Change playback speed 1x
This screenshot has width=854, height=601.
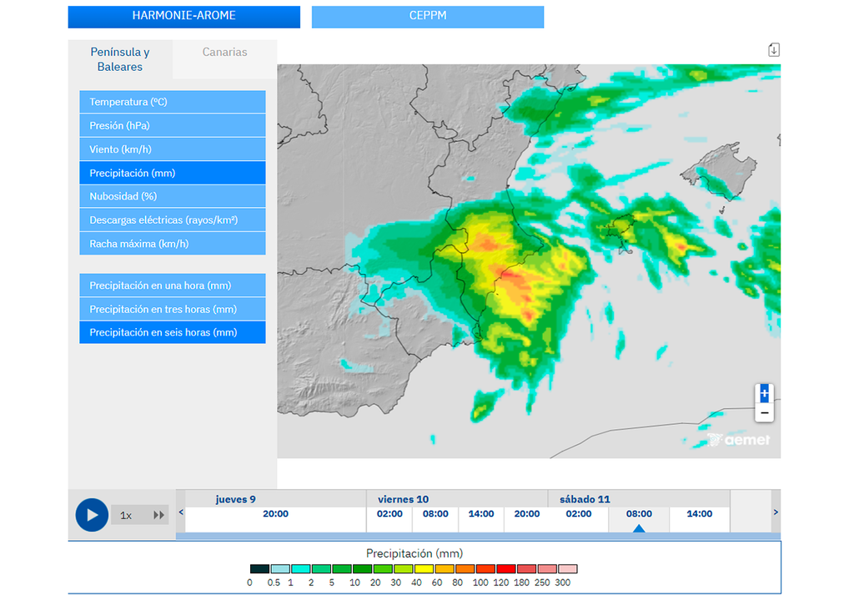[x=126, y=515]
